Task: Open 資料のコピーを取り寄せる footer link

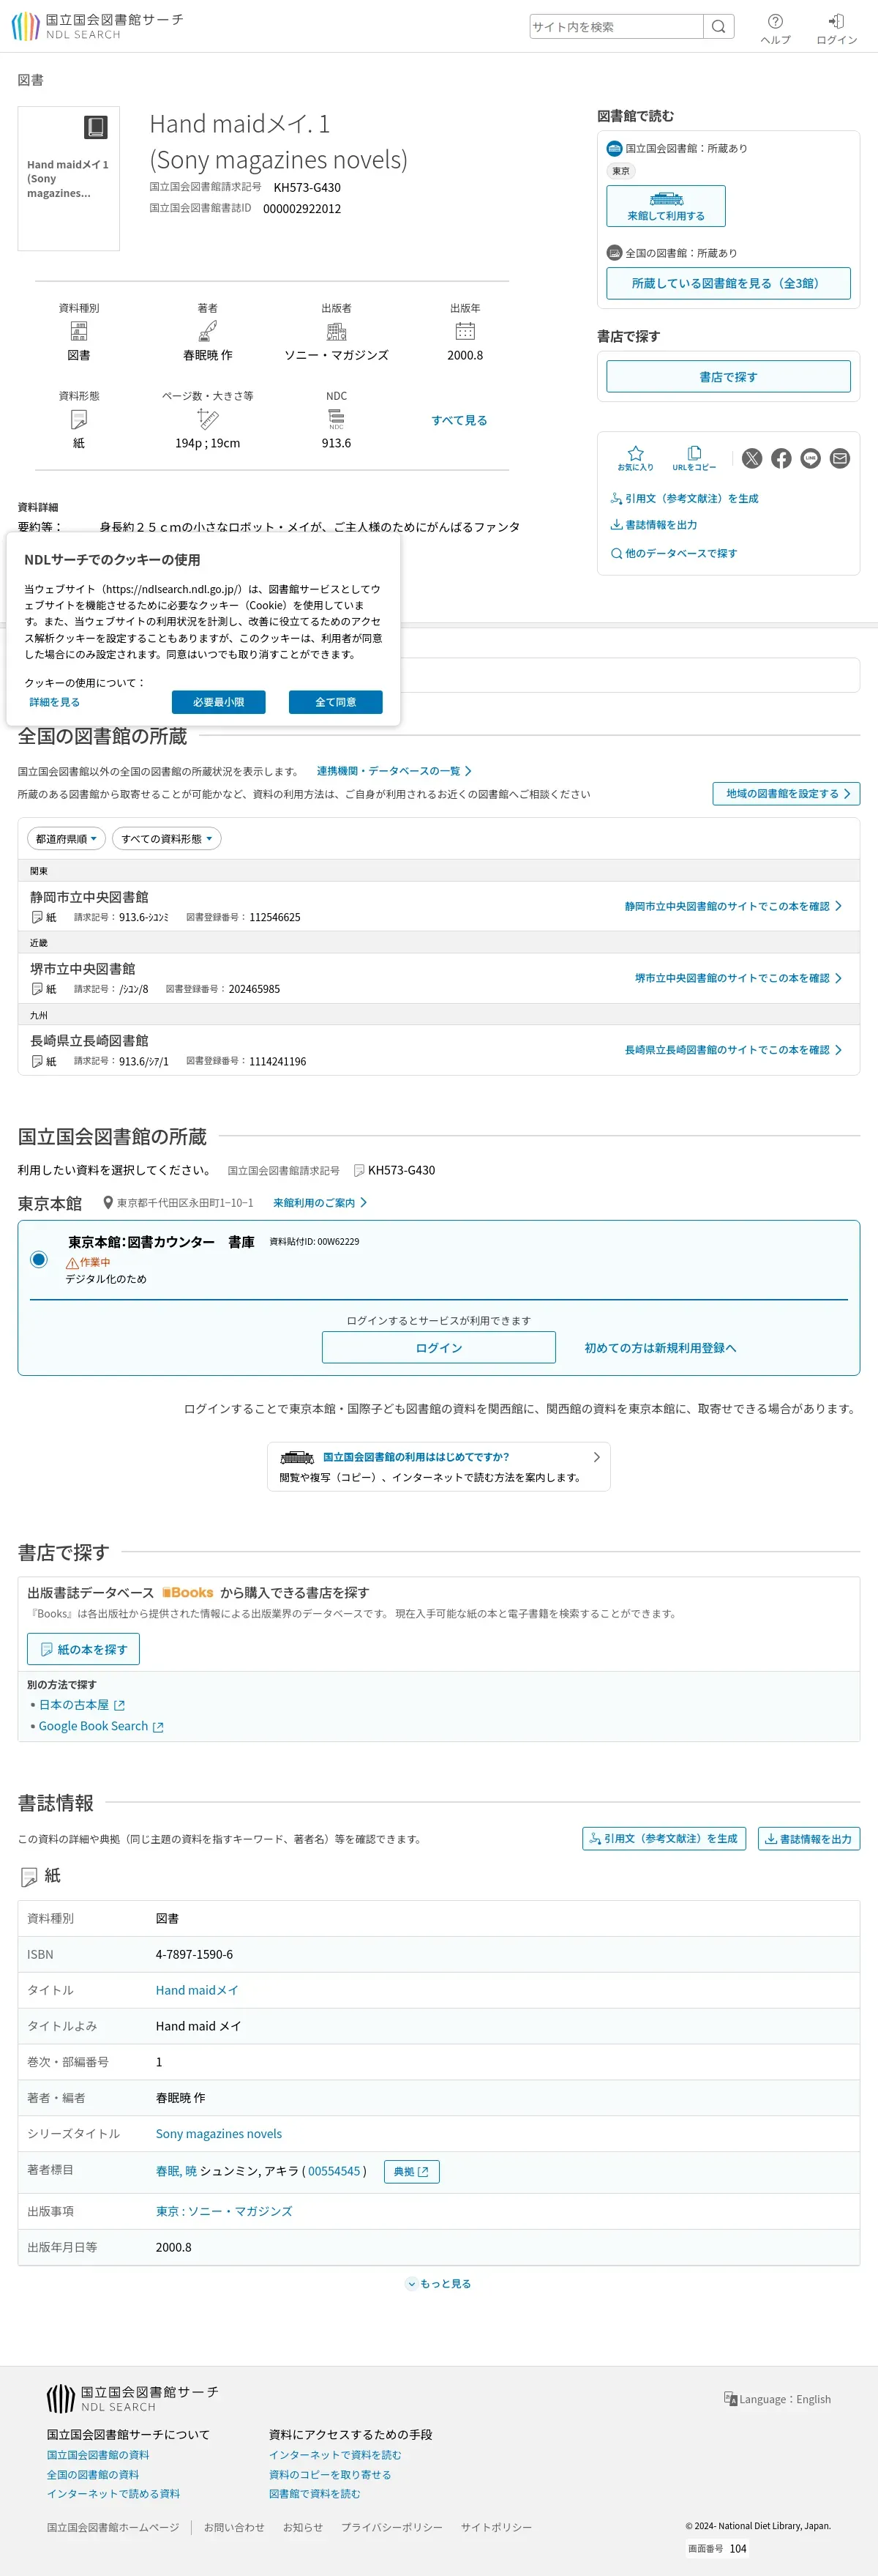Action: (330, 2474)
